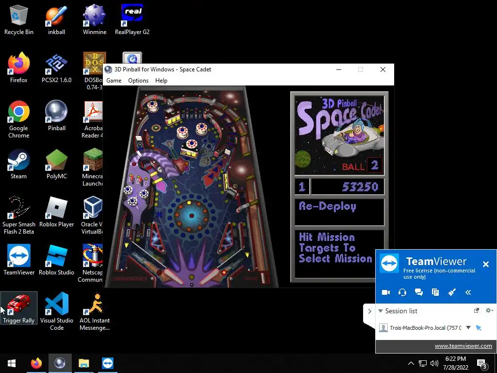The height and width of the screenshot is (373, 497).
Task: Open the Options menu in Pinball
Action: [138, 81]
